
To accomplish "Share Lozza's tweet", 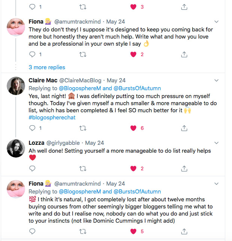I will [x=184, y=168].
